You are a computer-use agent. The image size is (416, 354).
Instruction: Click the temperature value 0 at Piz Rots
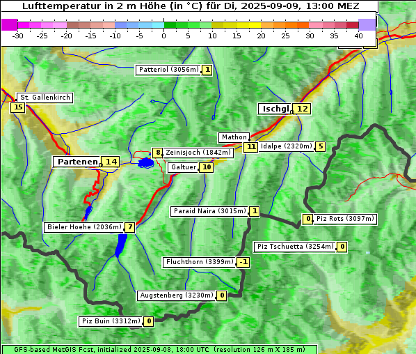pyautogui.click(x=307, y=219)
